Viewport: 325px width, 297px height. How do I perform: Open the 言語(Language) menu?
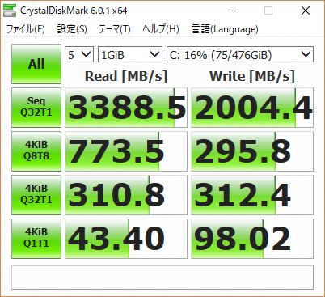click(x=225, y=29)
